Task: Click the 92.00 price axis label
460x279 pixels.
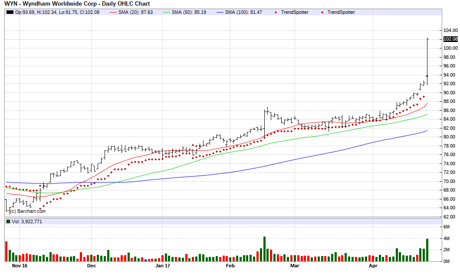Action: 450,83
